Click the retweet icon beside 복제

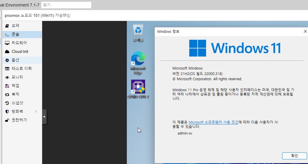(7, 95)
